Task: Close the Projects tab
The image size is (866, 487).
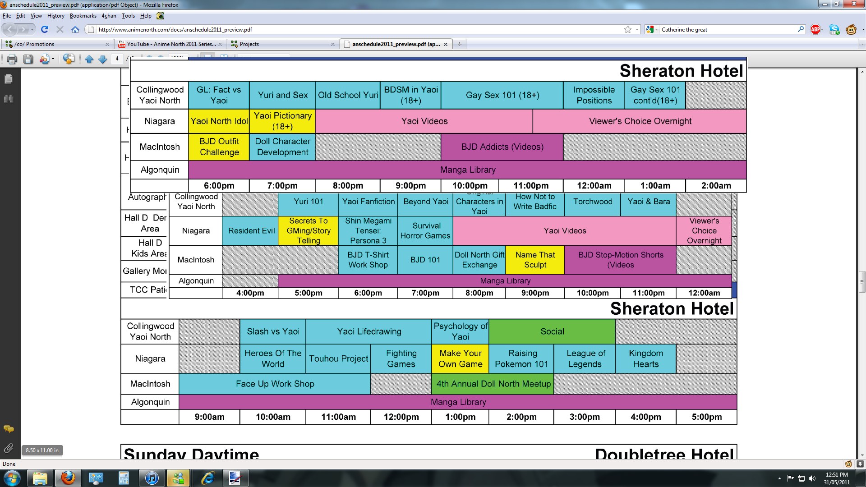Action: [333, 44]
